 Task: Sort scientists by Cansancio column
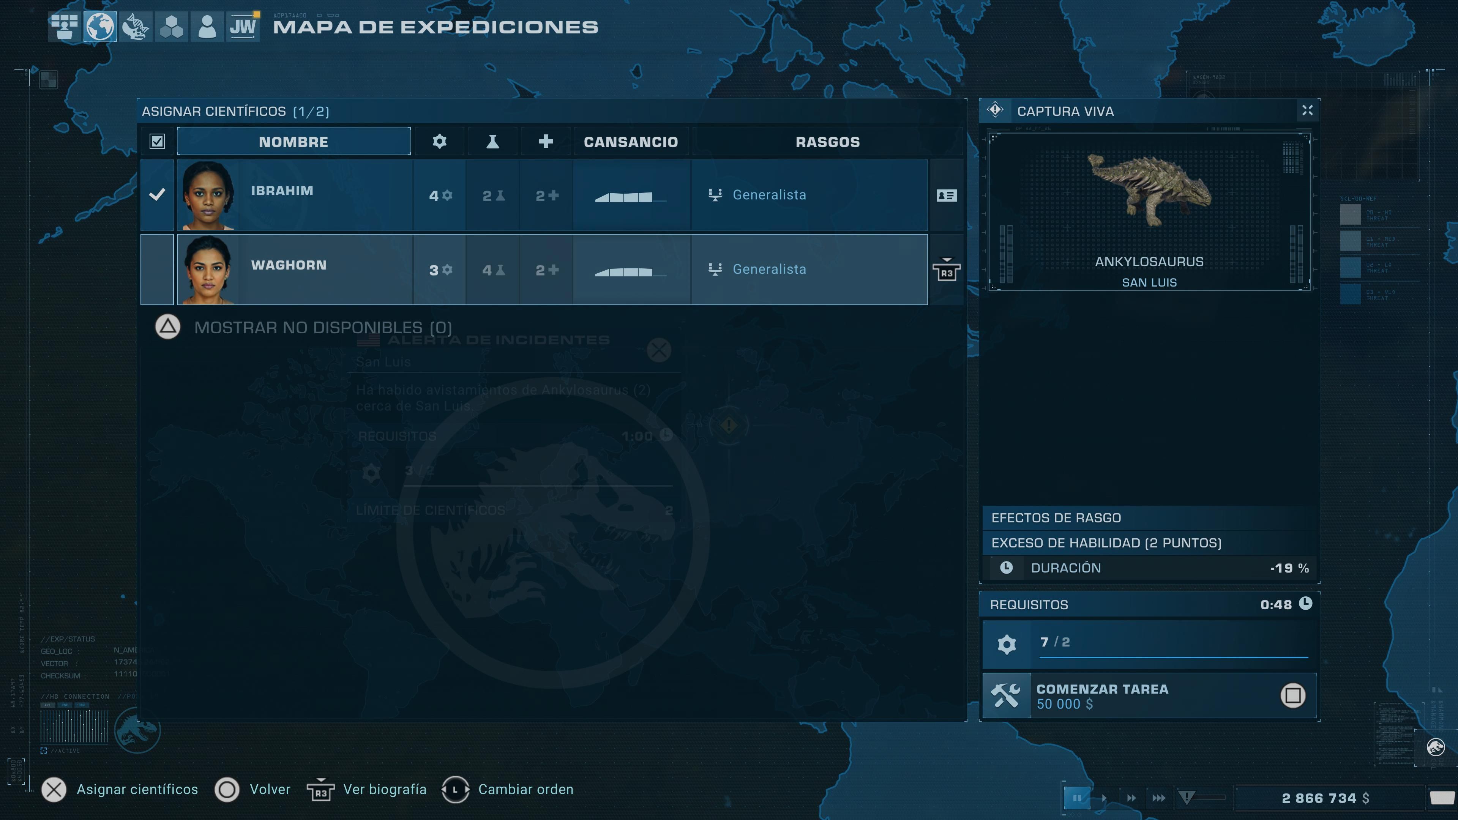coord(631,142)
